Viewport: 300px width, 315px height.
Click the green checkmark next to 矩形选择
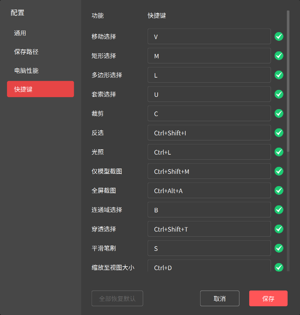(279, 56)
